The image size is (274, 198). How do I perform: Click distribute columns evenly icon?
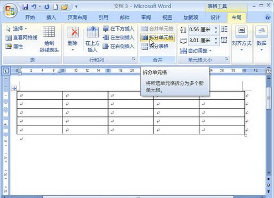click(224, 40)
